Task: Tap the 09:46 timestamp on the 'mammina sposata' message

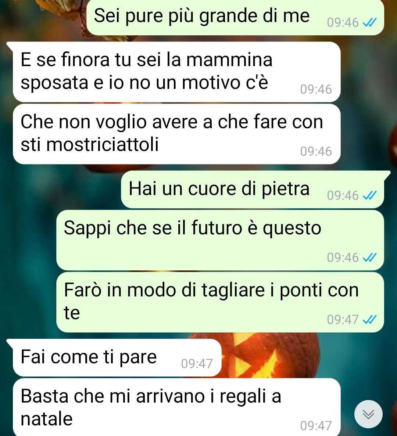Action: click(x=316, y=89)
